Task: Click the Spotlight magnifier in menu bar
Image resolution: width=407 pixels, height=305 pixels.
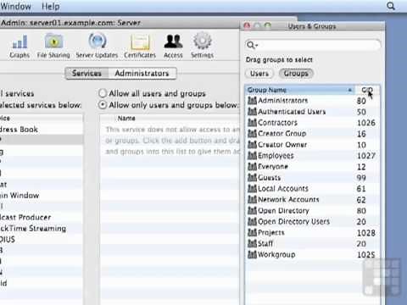Action: coord(391,6)
